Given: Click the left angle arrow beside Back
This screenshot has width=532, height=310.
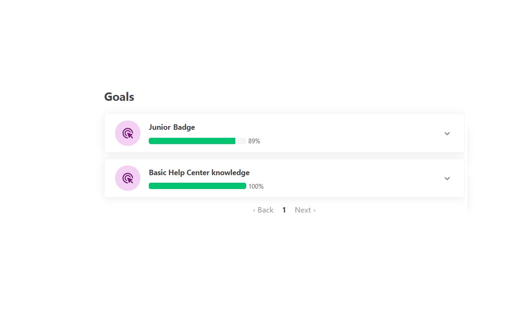Looking at the screenshot, I should (x=254, y=210).
